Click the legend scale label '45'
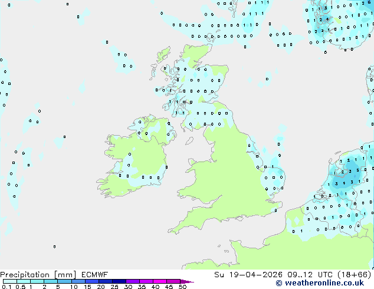 coord(169,287)
